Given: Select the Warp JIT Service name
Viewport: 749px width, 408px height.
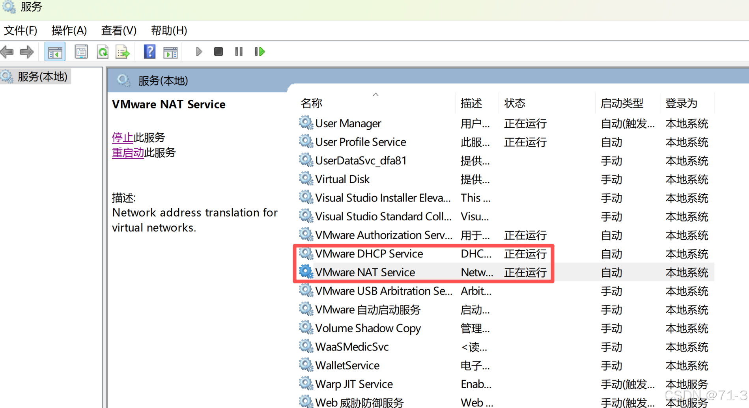Looking at the screenshot, I should point(354,384).
